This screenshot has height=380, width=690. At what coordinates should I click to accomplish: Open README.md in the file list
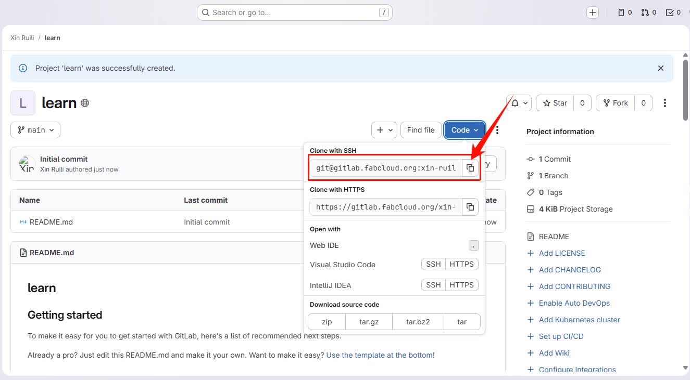click(x=51, y=222)
